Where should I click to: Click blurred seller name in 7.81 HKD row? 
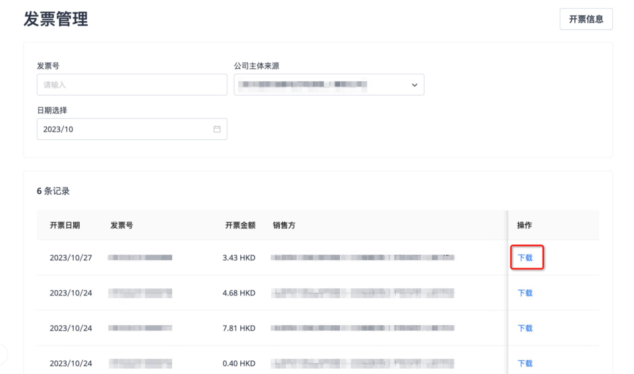362,328
